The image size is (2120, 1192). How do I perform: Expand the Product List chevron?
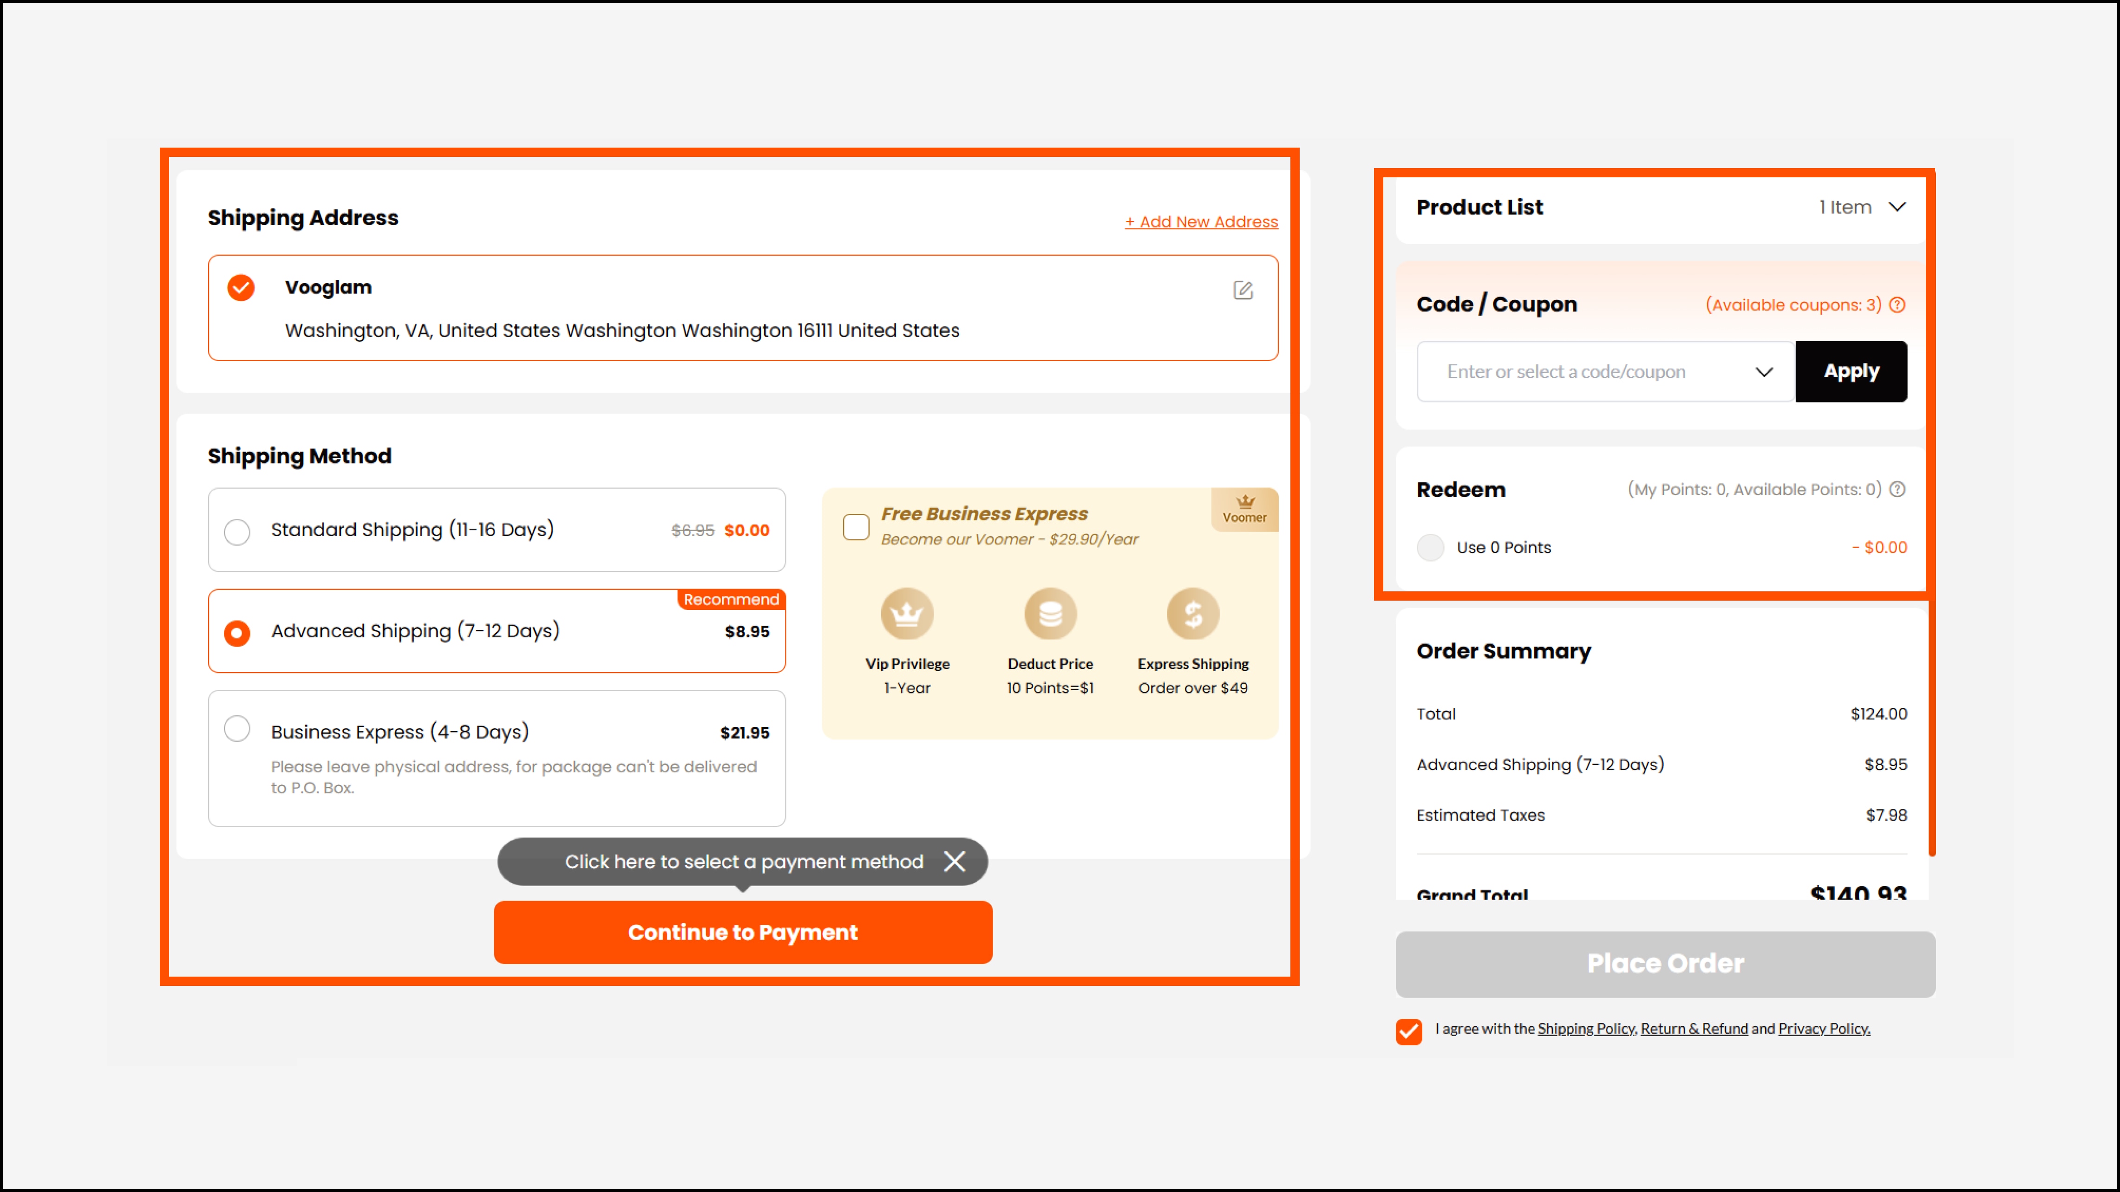point(1897,207)
